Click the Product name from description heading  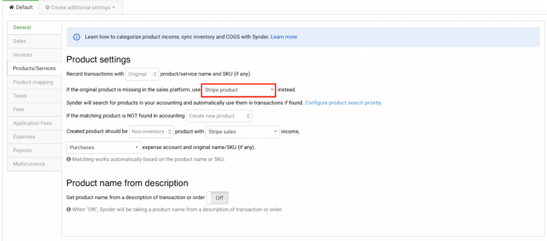tap(127, 183)
